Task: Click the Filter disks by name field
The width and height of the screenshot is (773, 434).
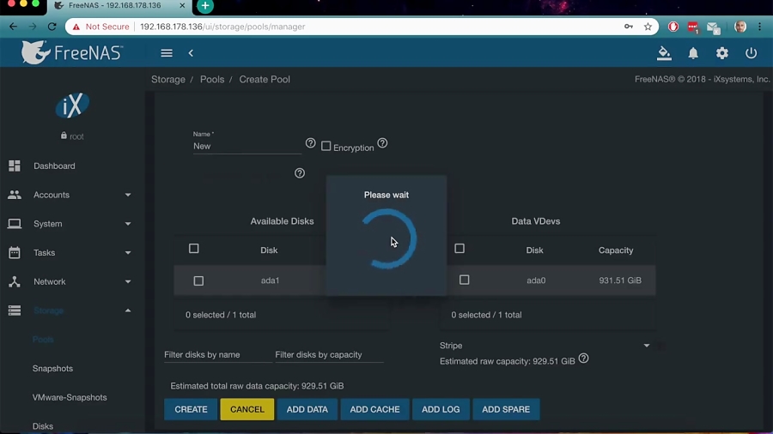Action: coord(215,354)
